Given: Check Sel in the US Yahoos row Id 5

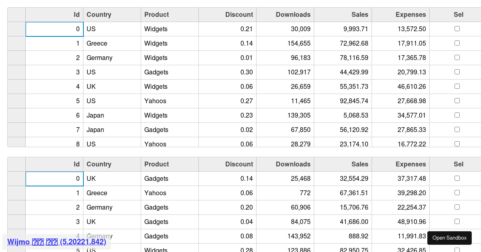Looking at the screenshot, I should [457, 100].
